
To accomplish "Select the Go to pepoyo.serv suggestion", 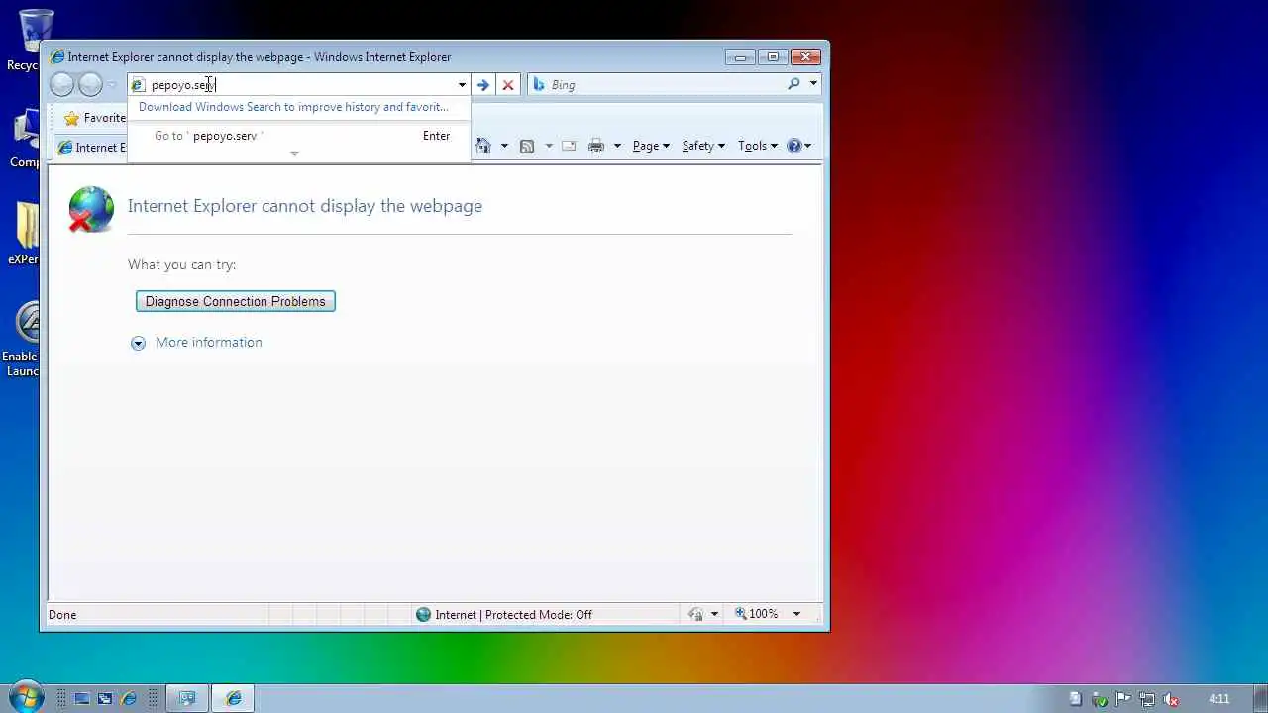I will click(298, 136).
